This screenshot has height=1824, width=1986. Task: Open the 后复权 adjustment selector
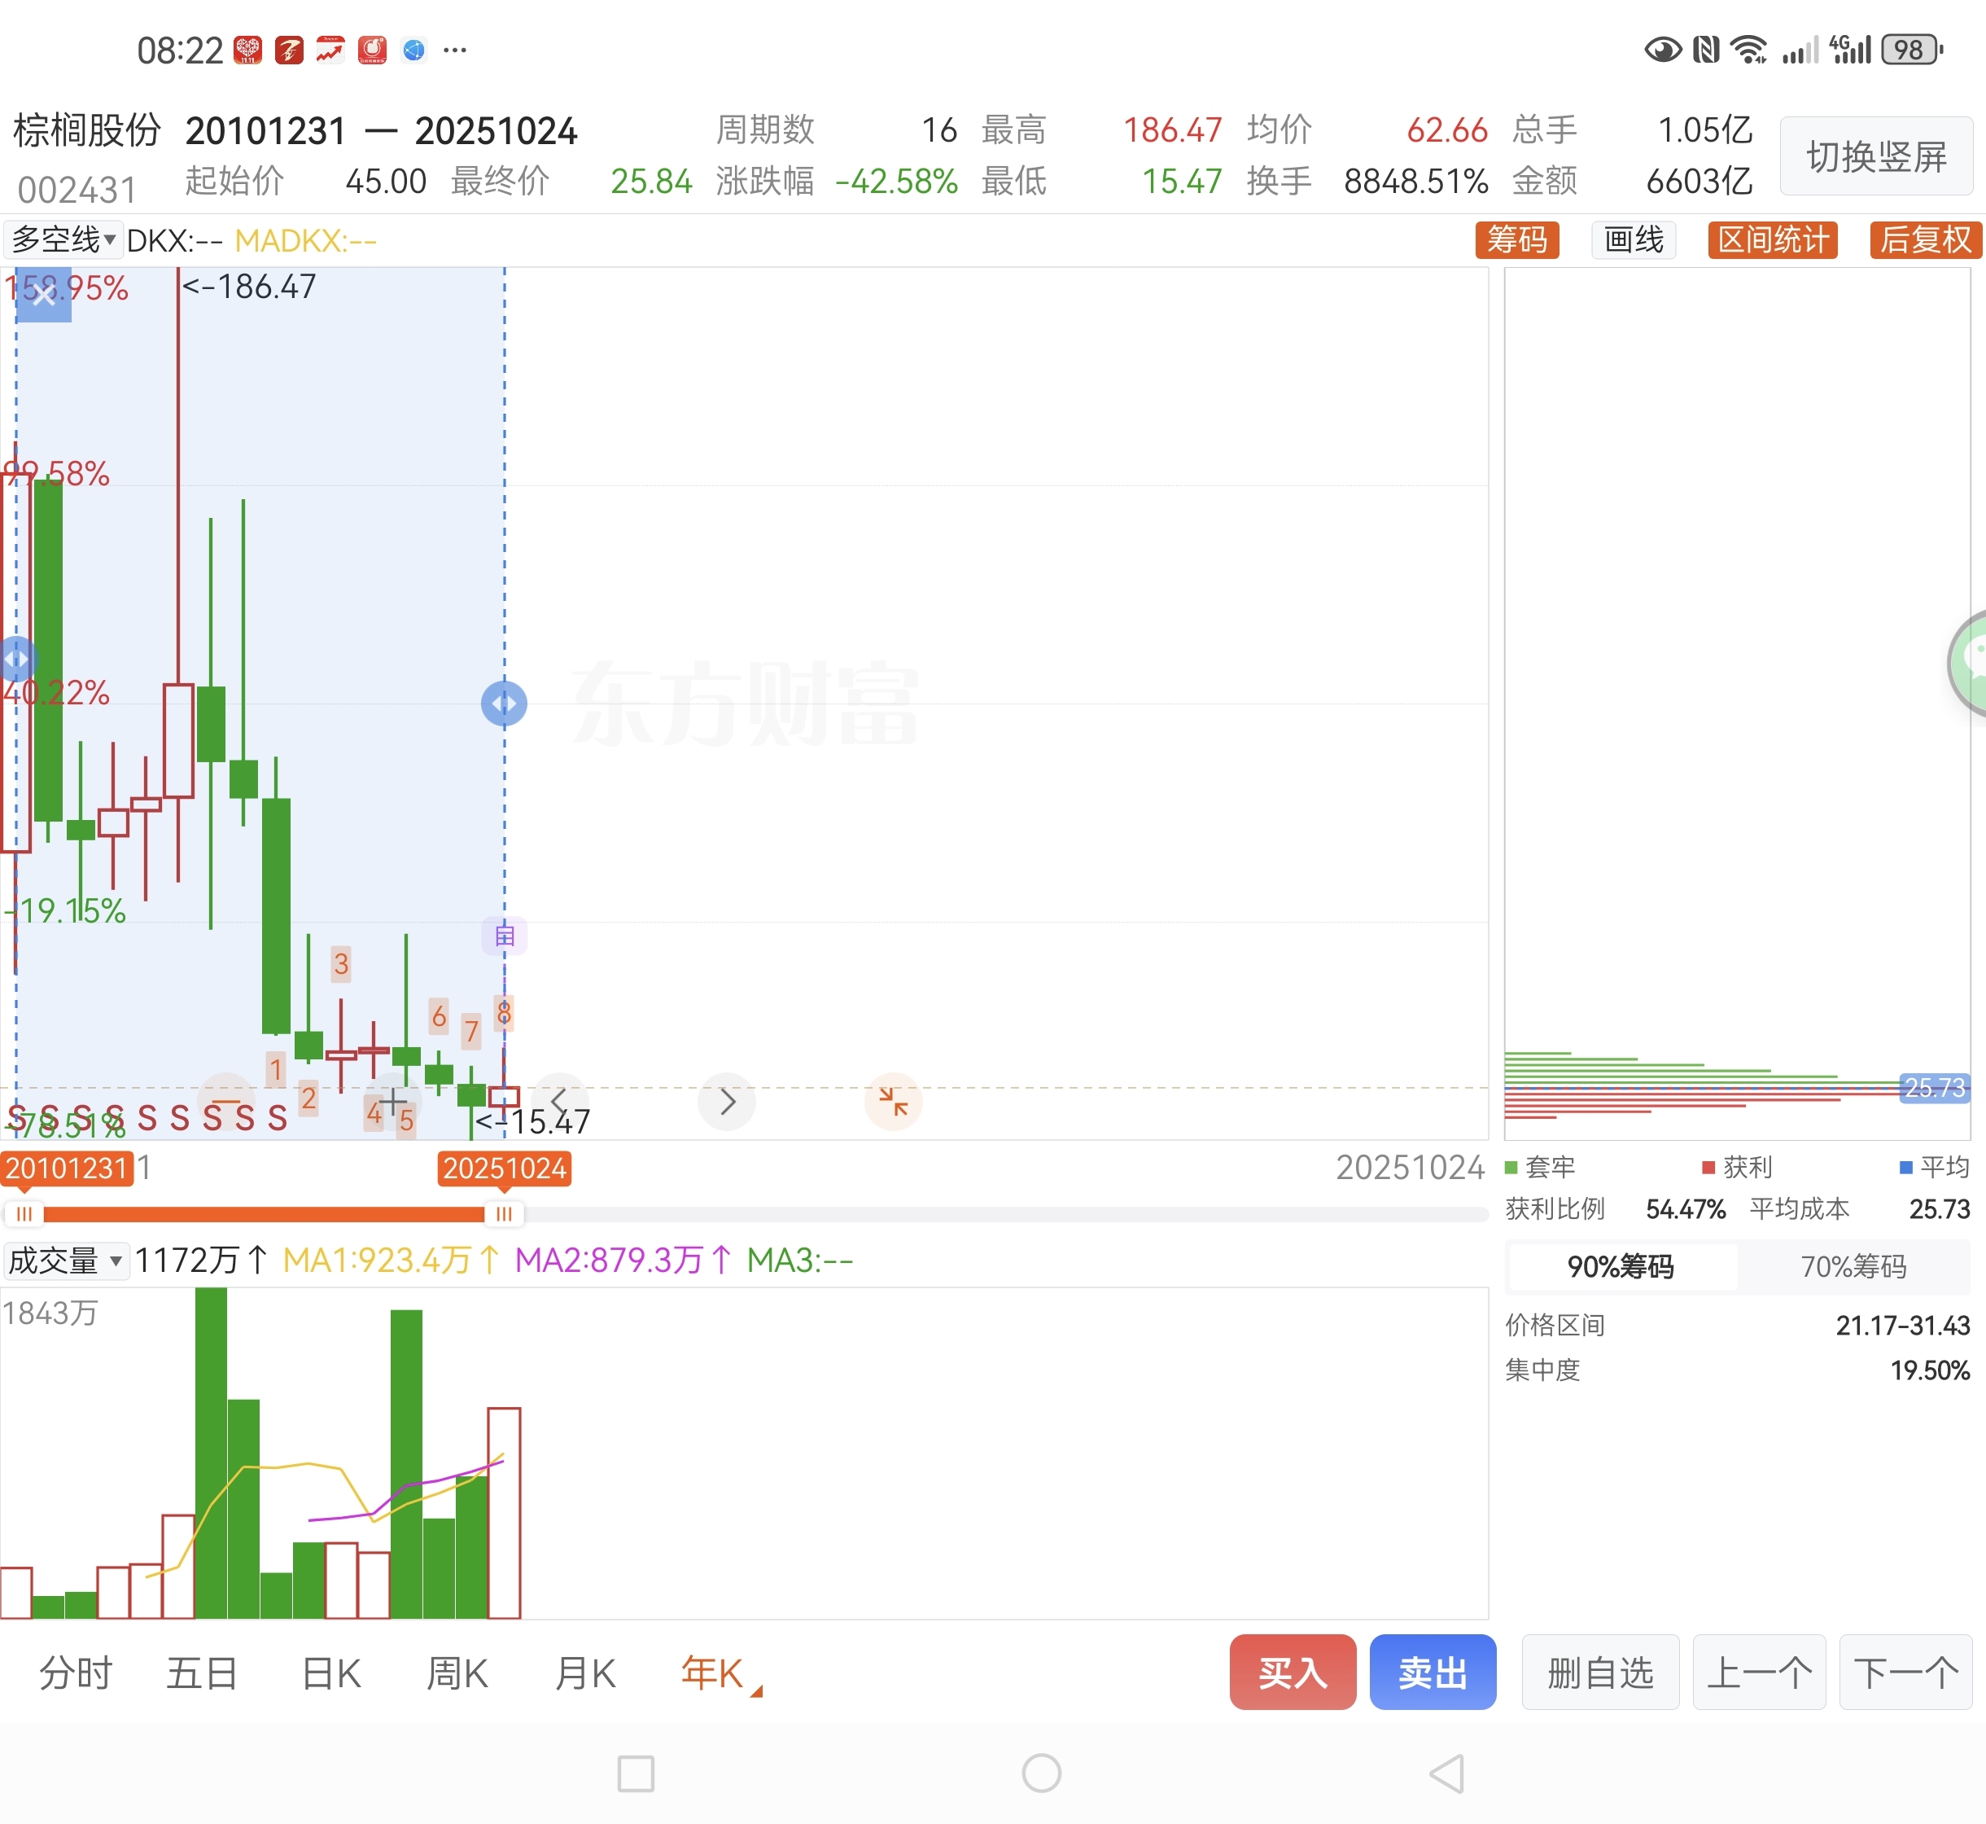pos(1925,240)
